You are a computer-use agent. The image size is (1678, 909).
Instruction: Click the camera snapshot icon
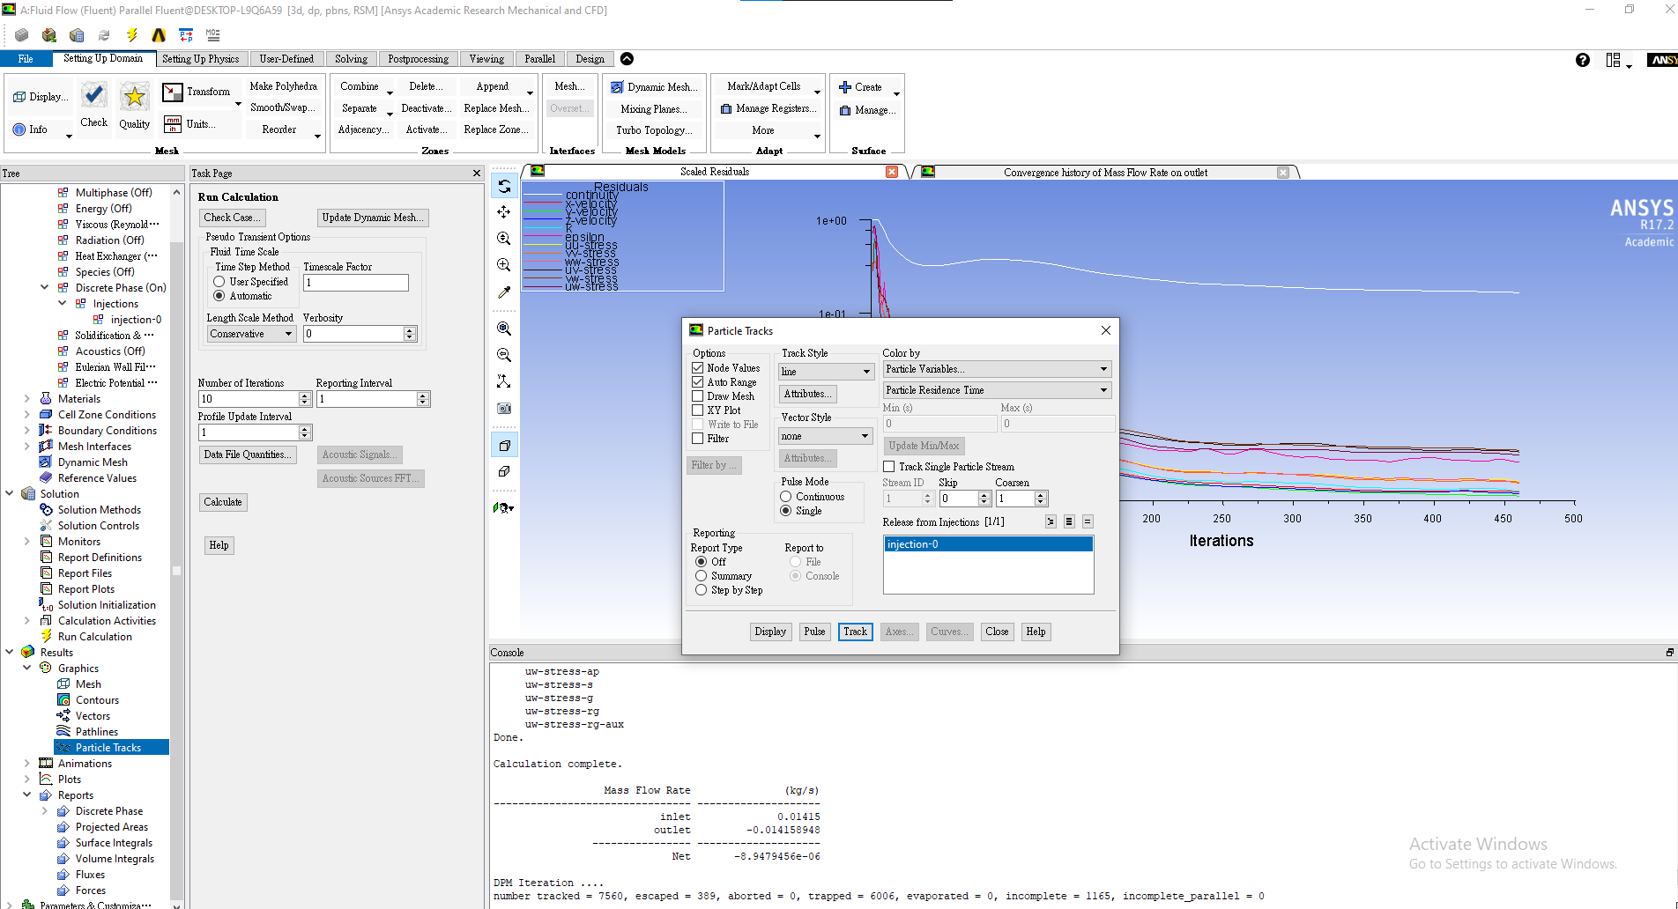504,409
